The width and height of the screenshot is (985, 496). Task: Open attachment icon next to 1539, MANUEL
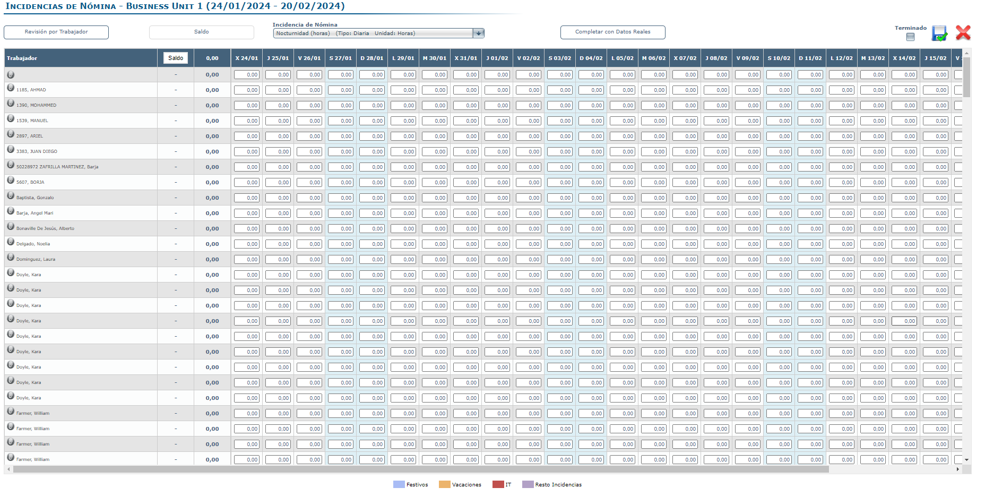11,119
